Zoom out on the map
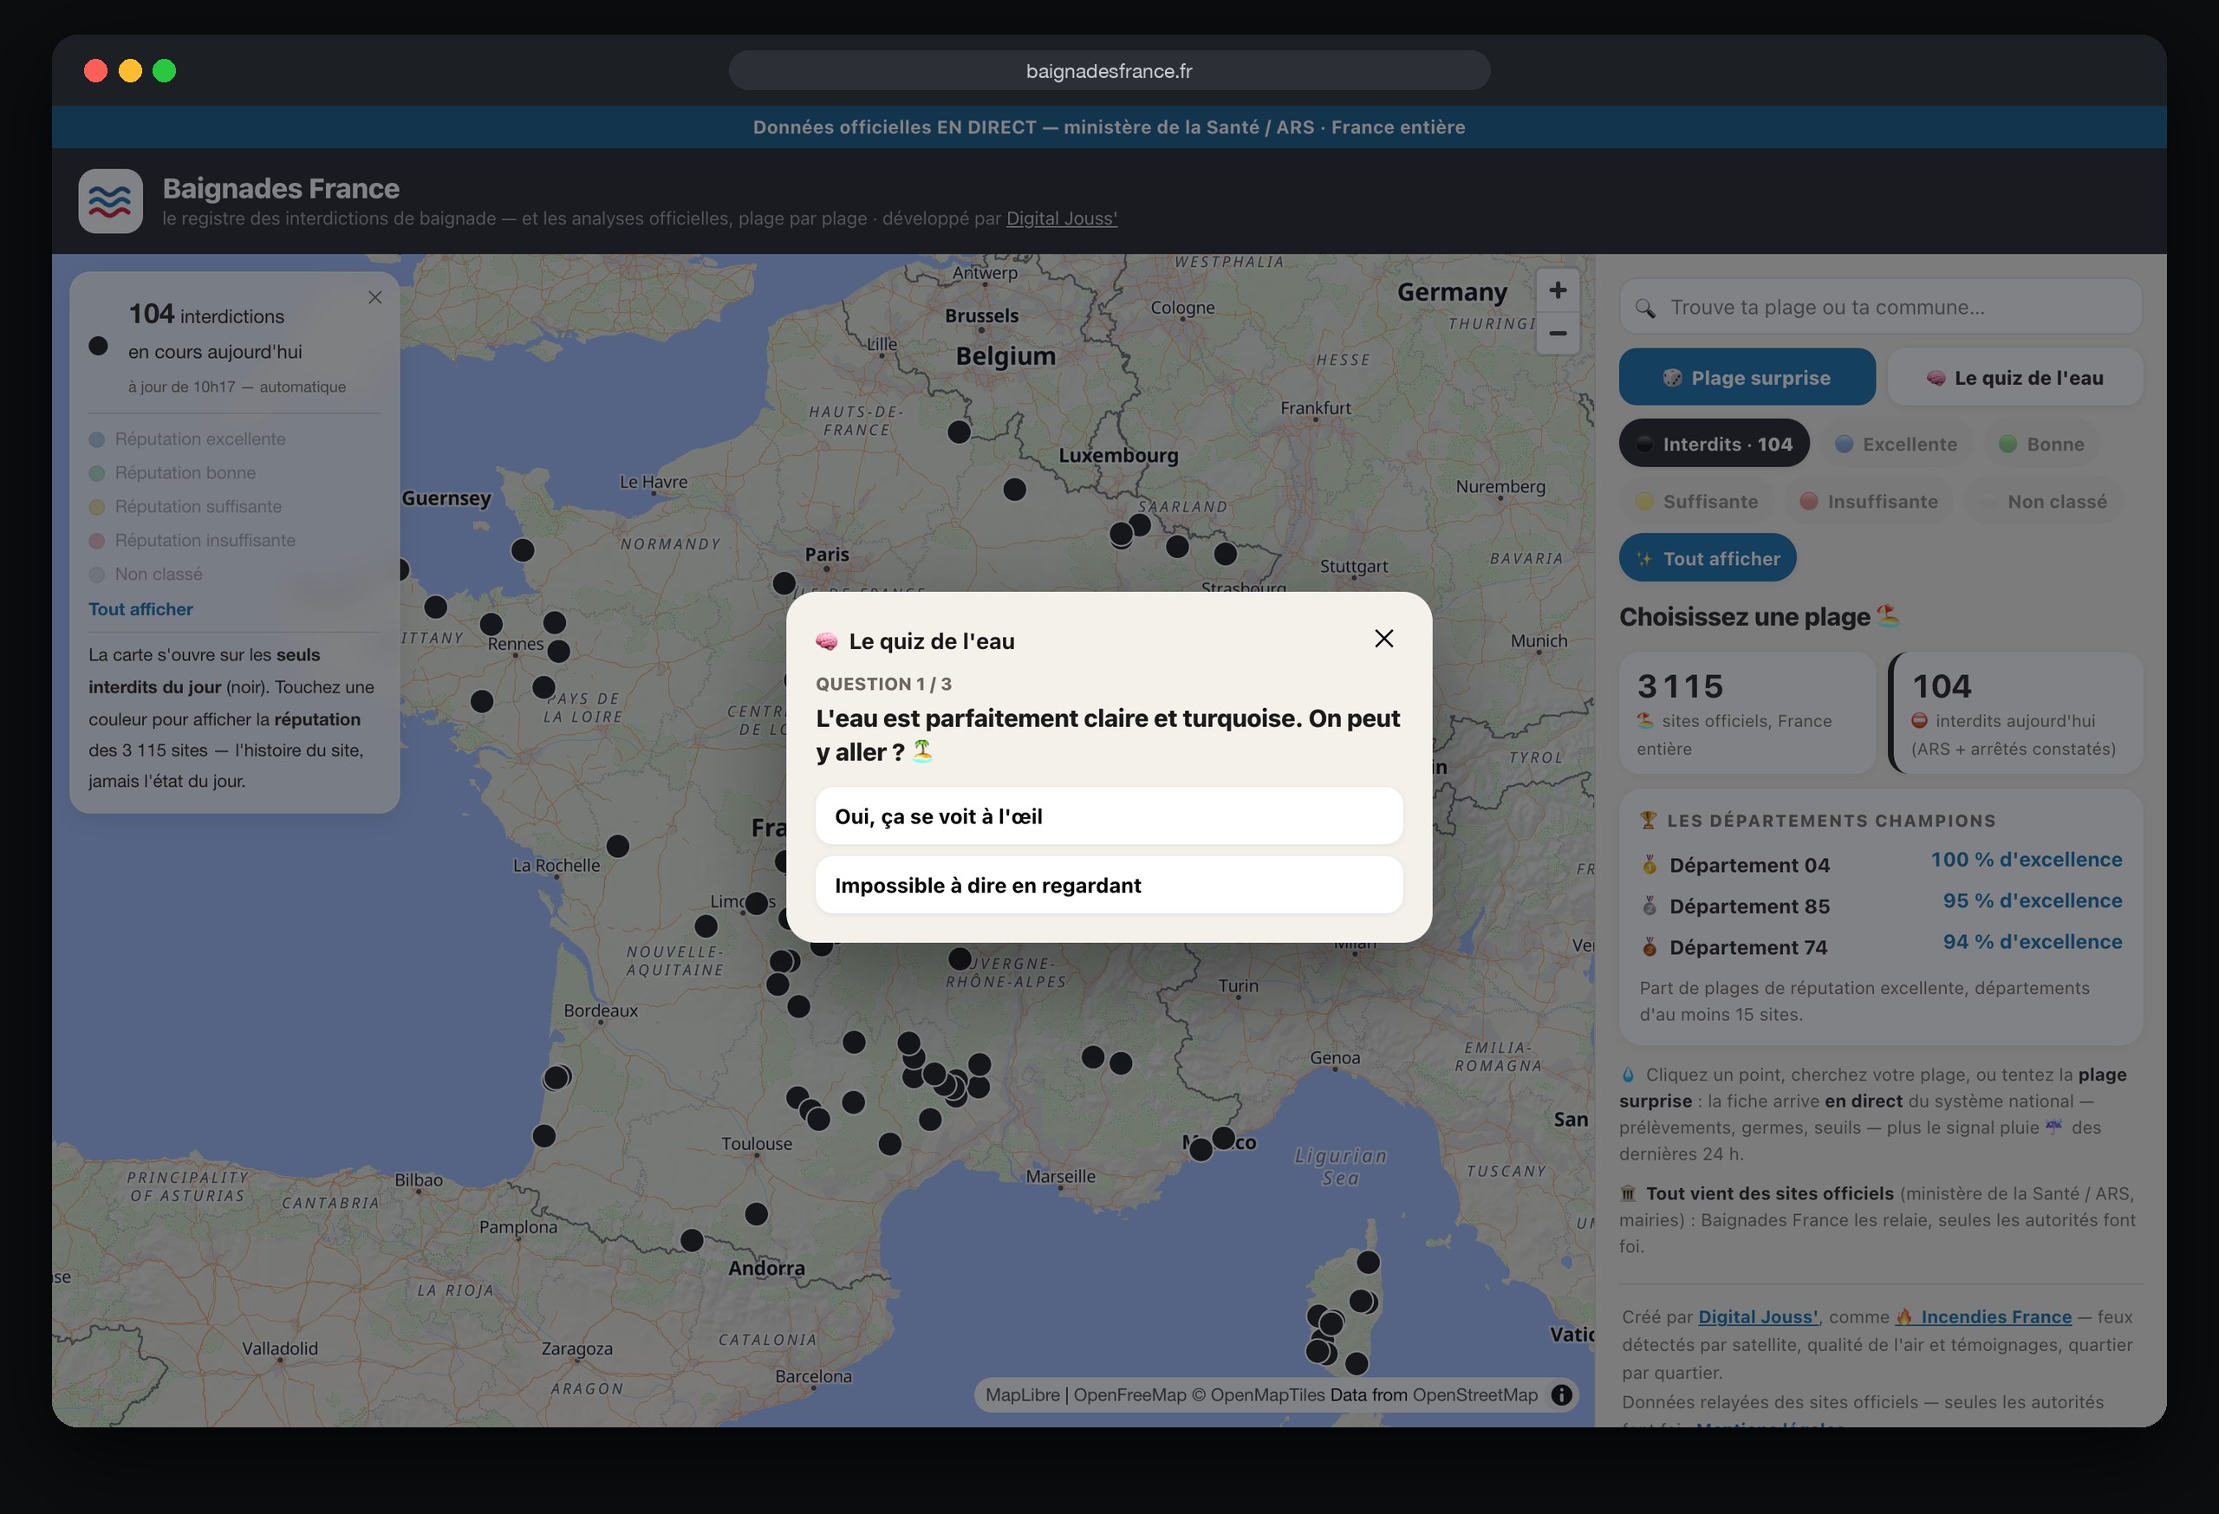The height and width of the screenshot is (1514, 2219). pos(1558,333)
